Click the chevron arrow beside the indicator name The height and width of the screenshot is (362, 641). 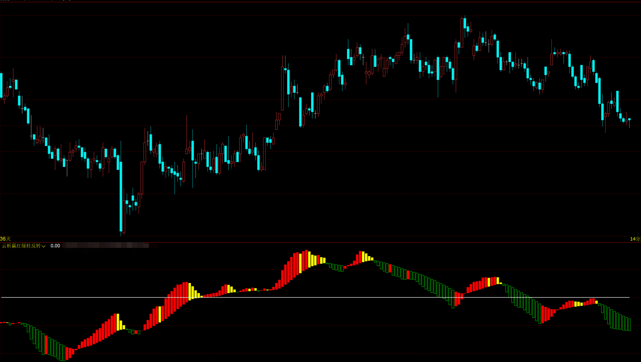(44, 246)
